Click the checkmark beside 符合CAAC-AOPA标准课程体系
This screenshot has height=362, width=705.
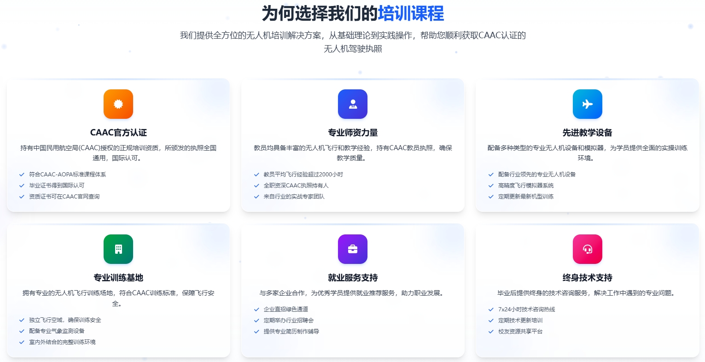22,175
